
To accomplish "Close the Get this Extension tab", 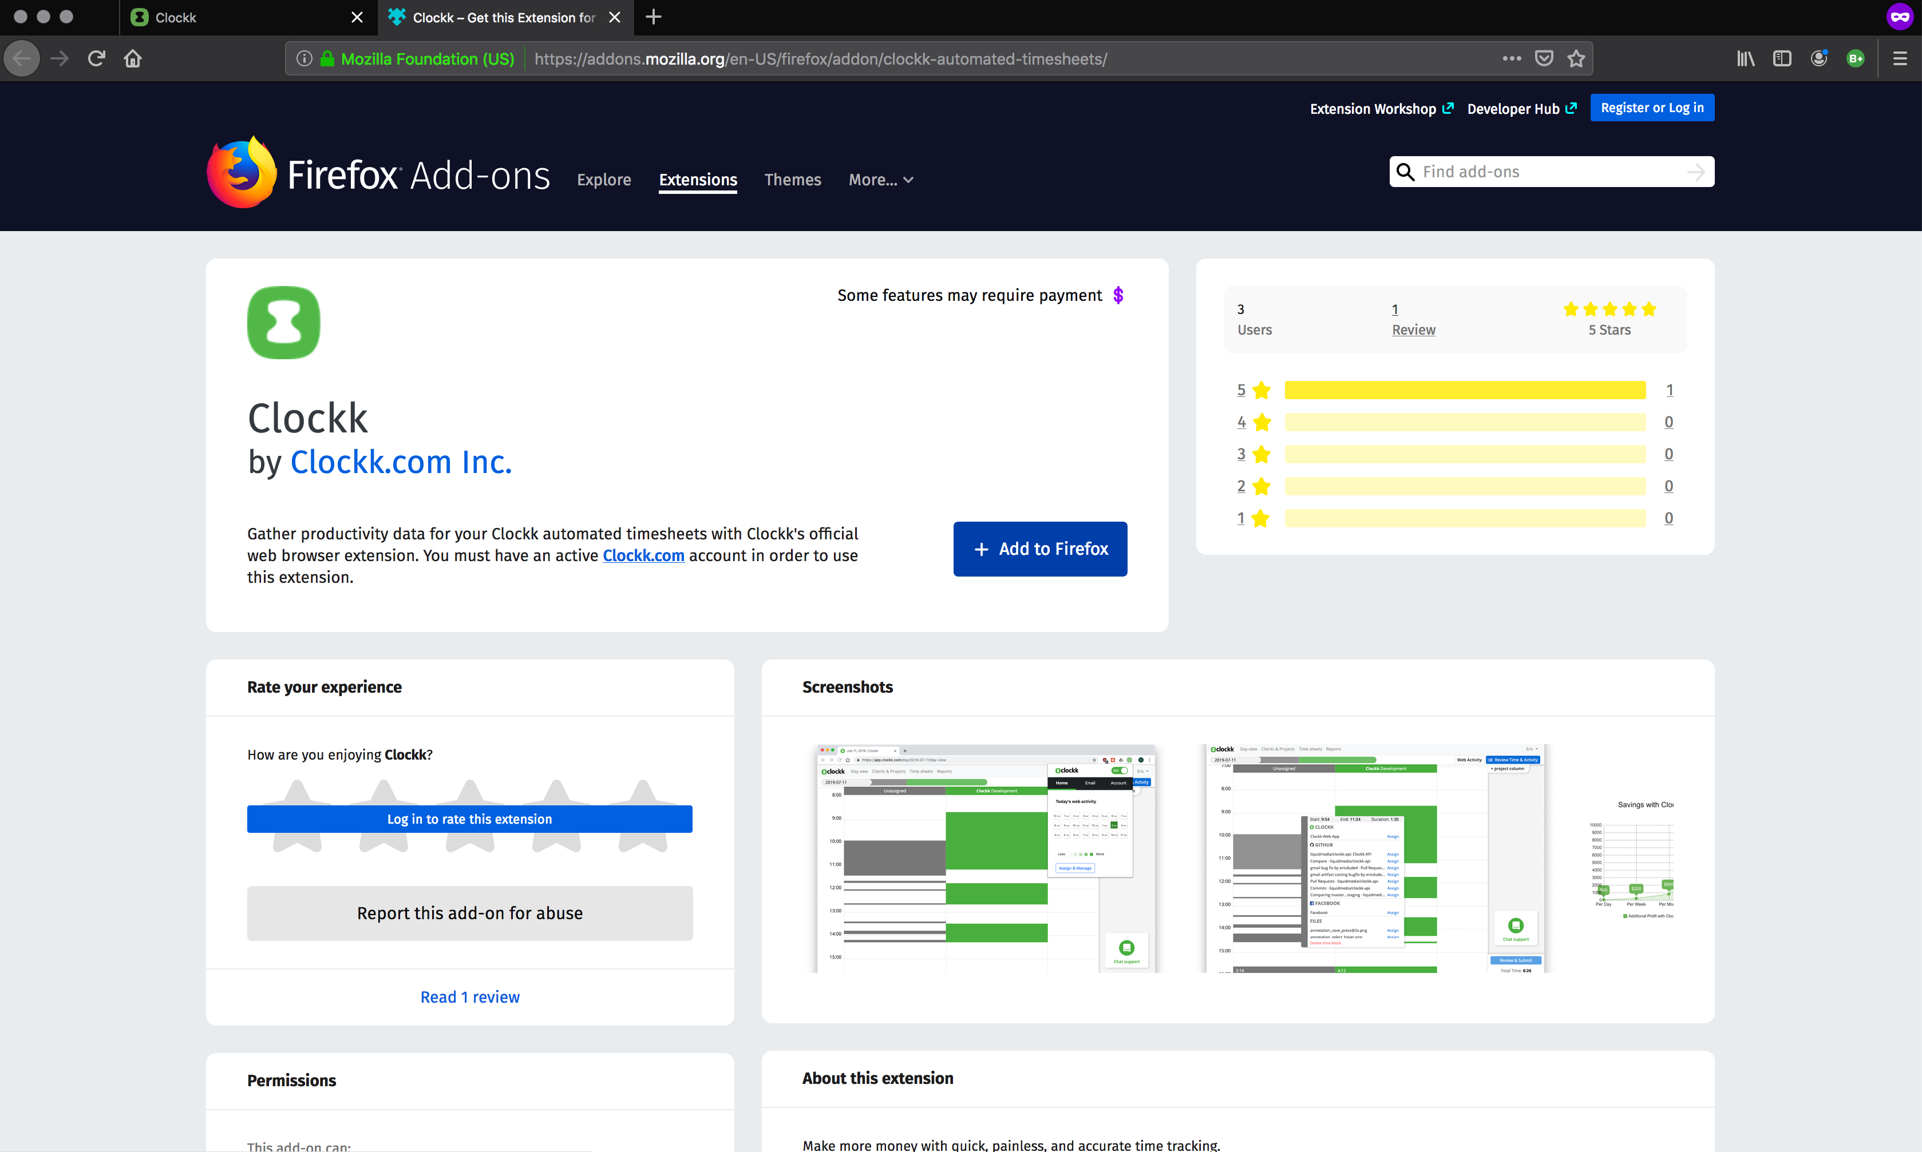I will [614, 17].
